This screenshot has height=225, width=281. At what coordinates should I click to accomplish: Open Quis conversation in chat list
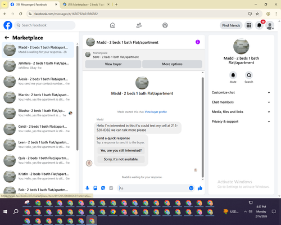tap(38, 160)
